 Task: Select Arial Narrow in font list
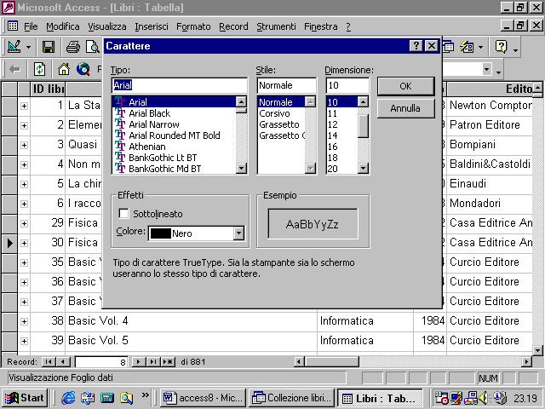[x=154, y=124]
